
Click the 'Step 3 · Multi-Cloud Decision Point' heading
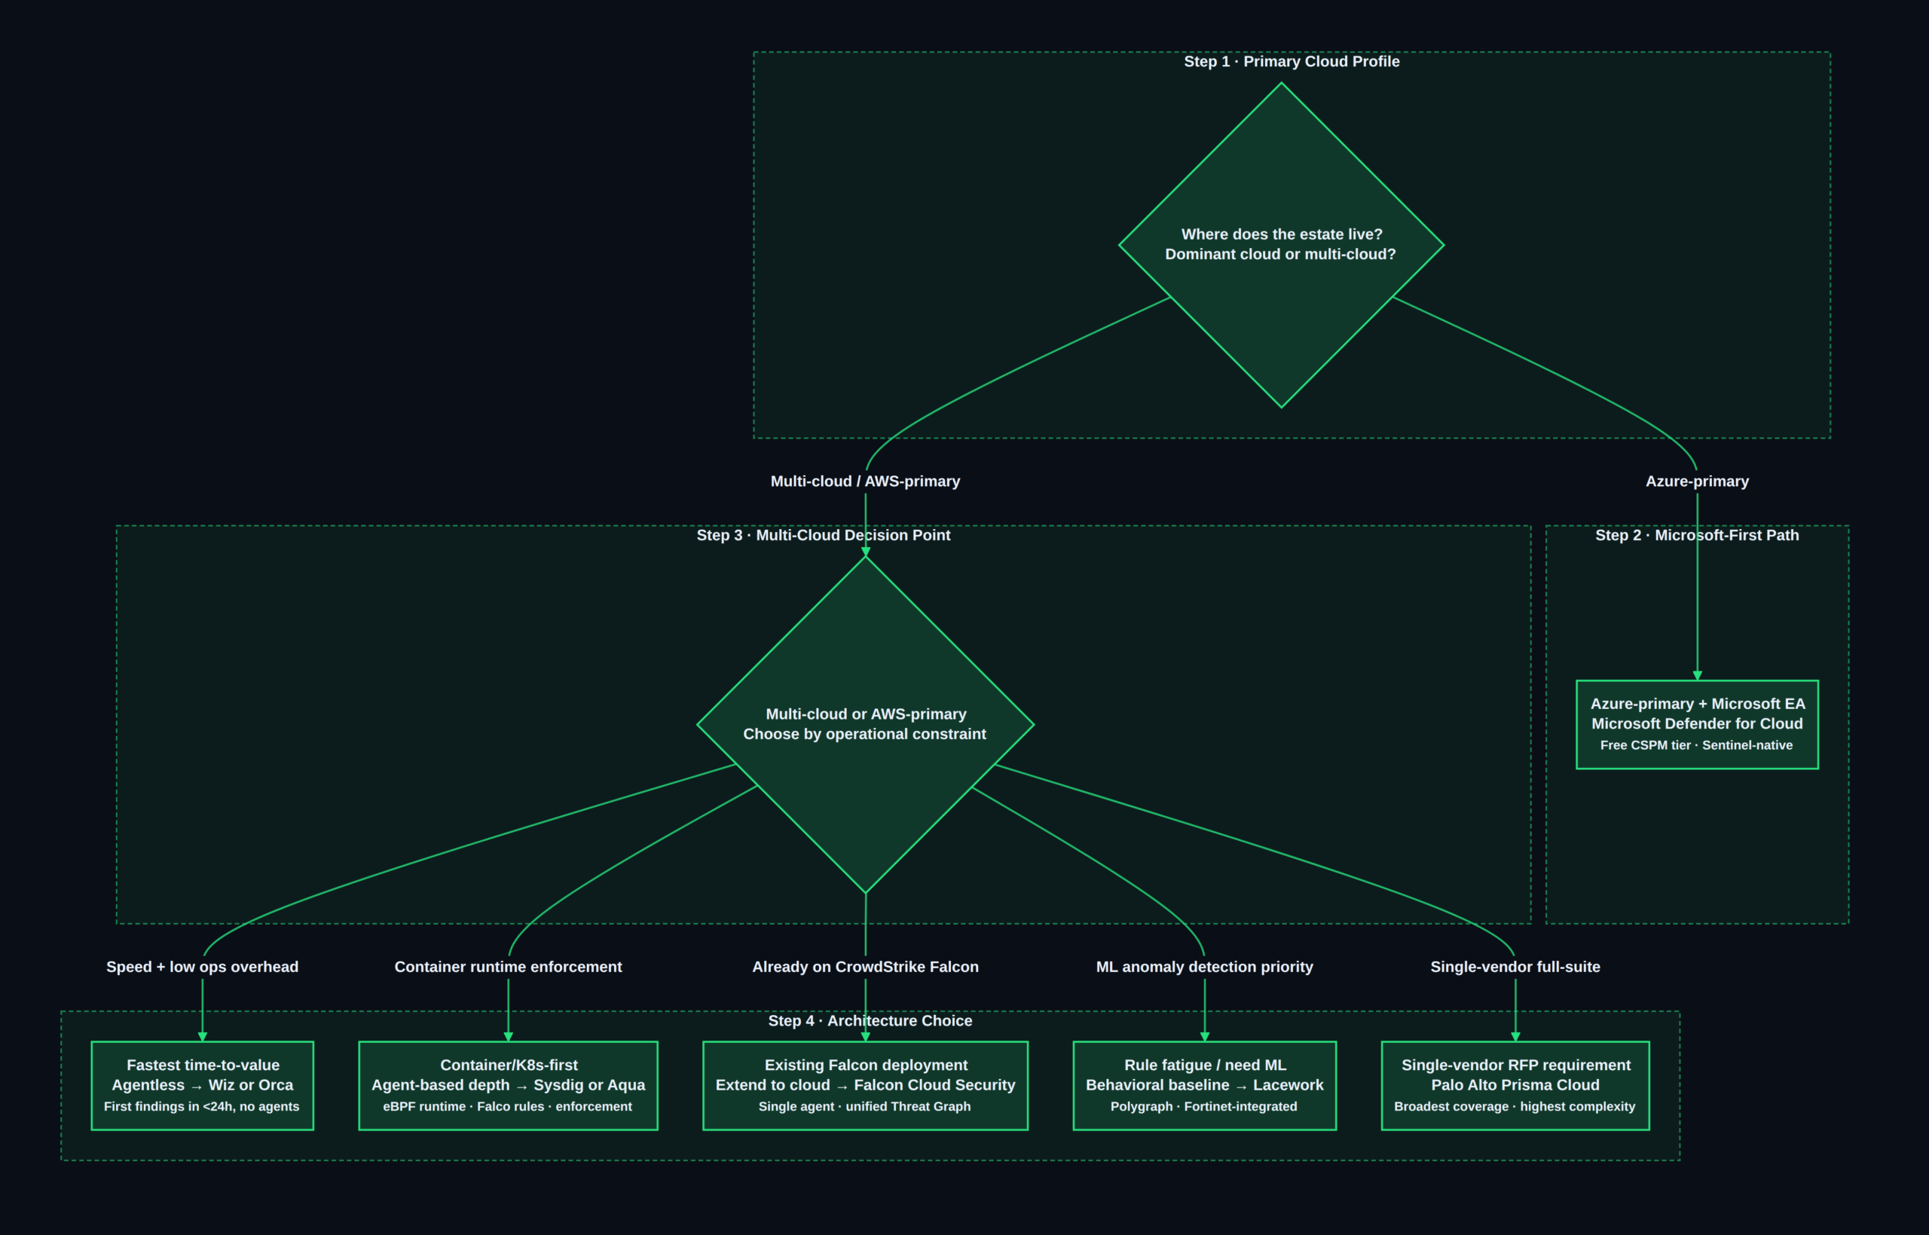[824, 535]
